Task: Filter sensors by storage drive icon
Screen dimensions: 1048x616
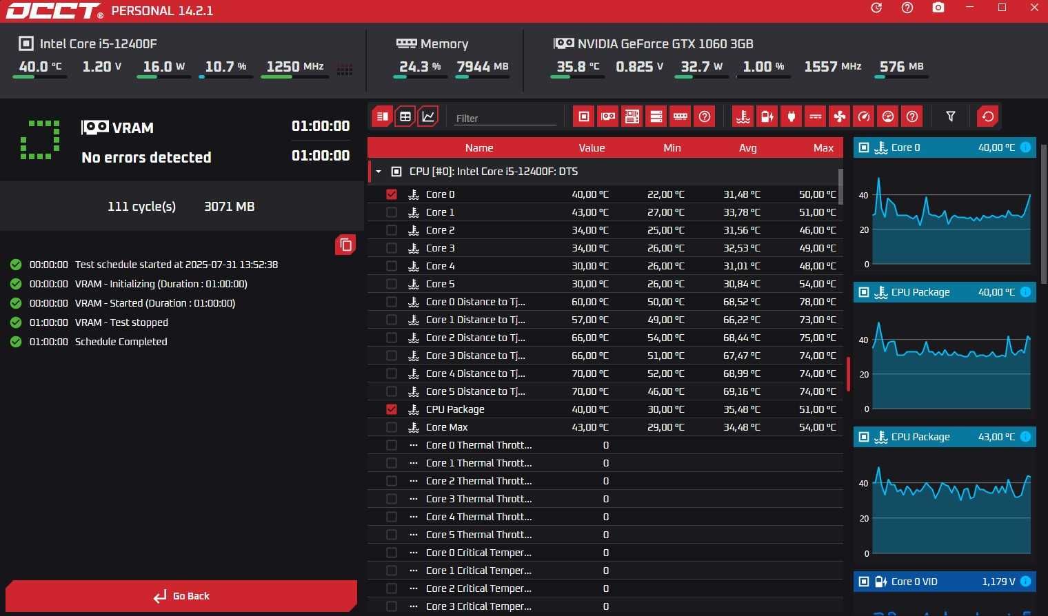Action: pyautogui.click(x=656, y=116)
